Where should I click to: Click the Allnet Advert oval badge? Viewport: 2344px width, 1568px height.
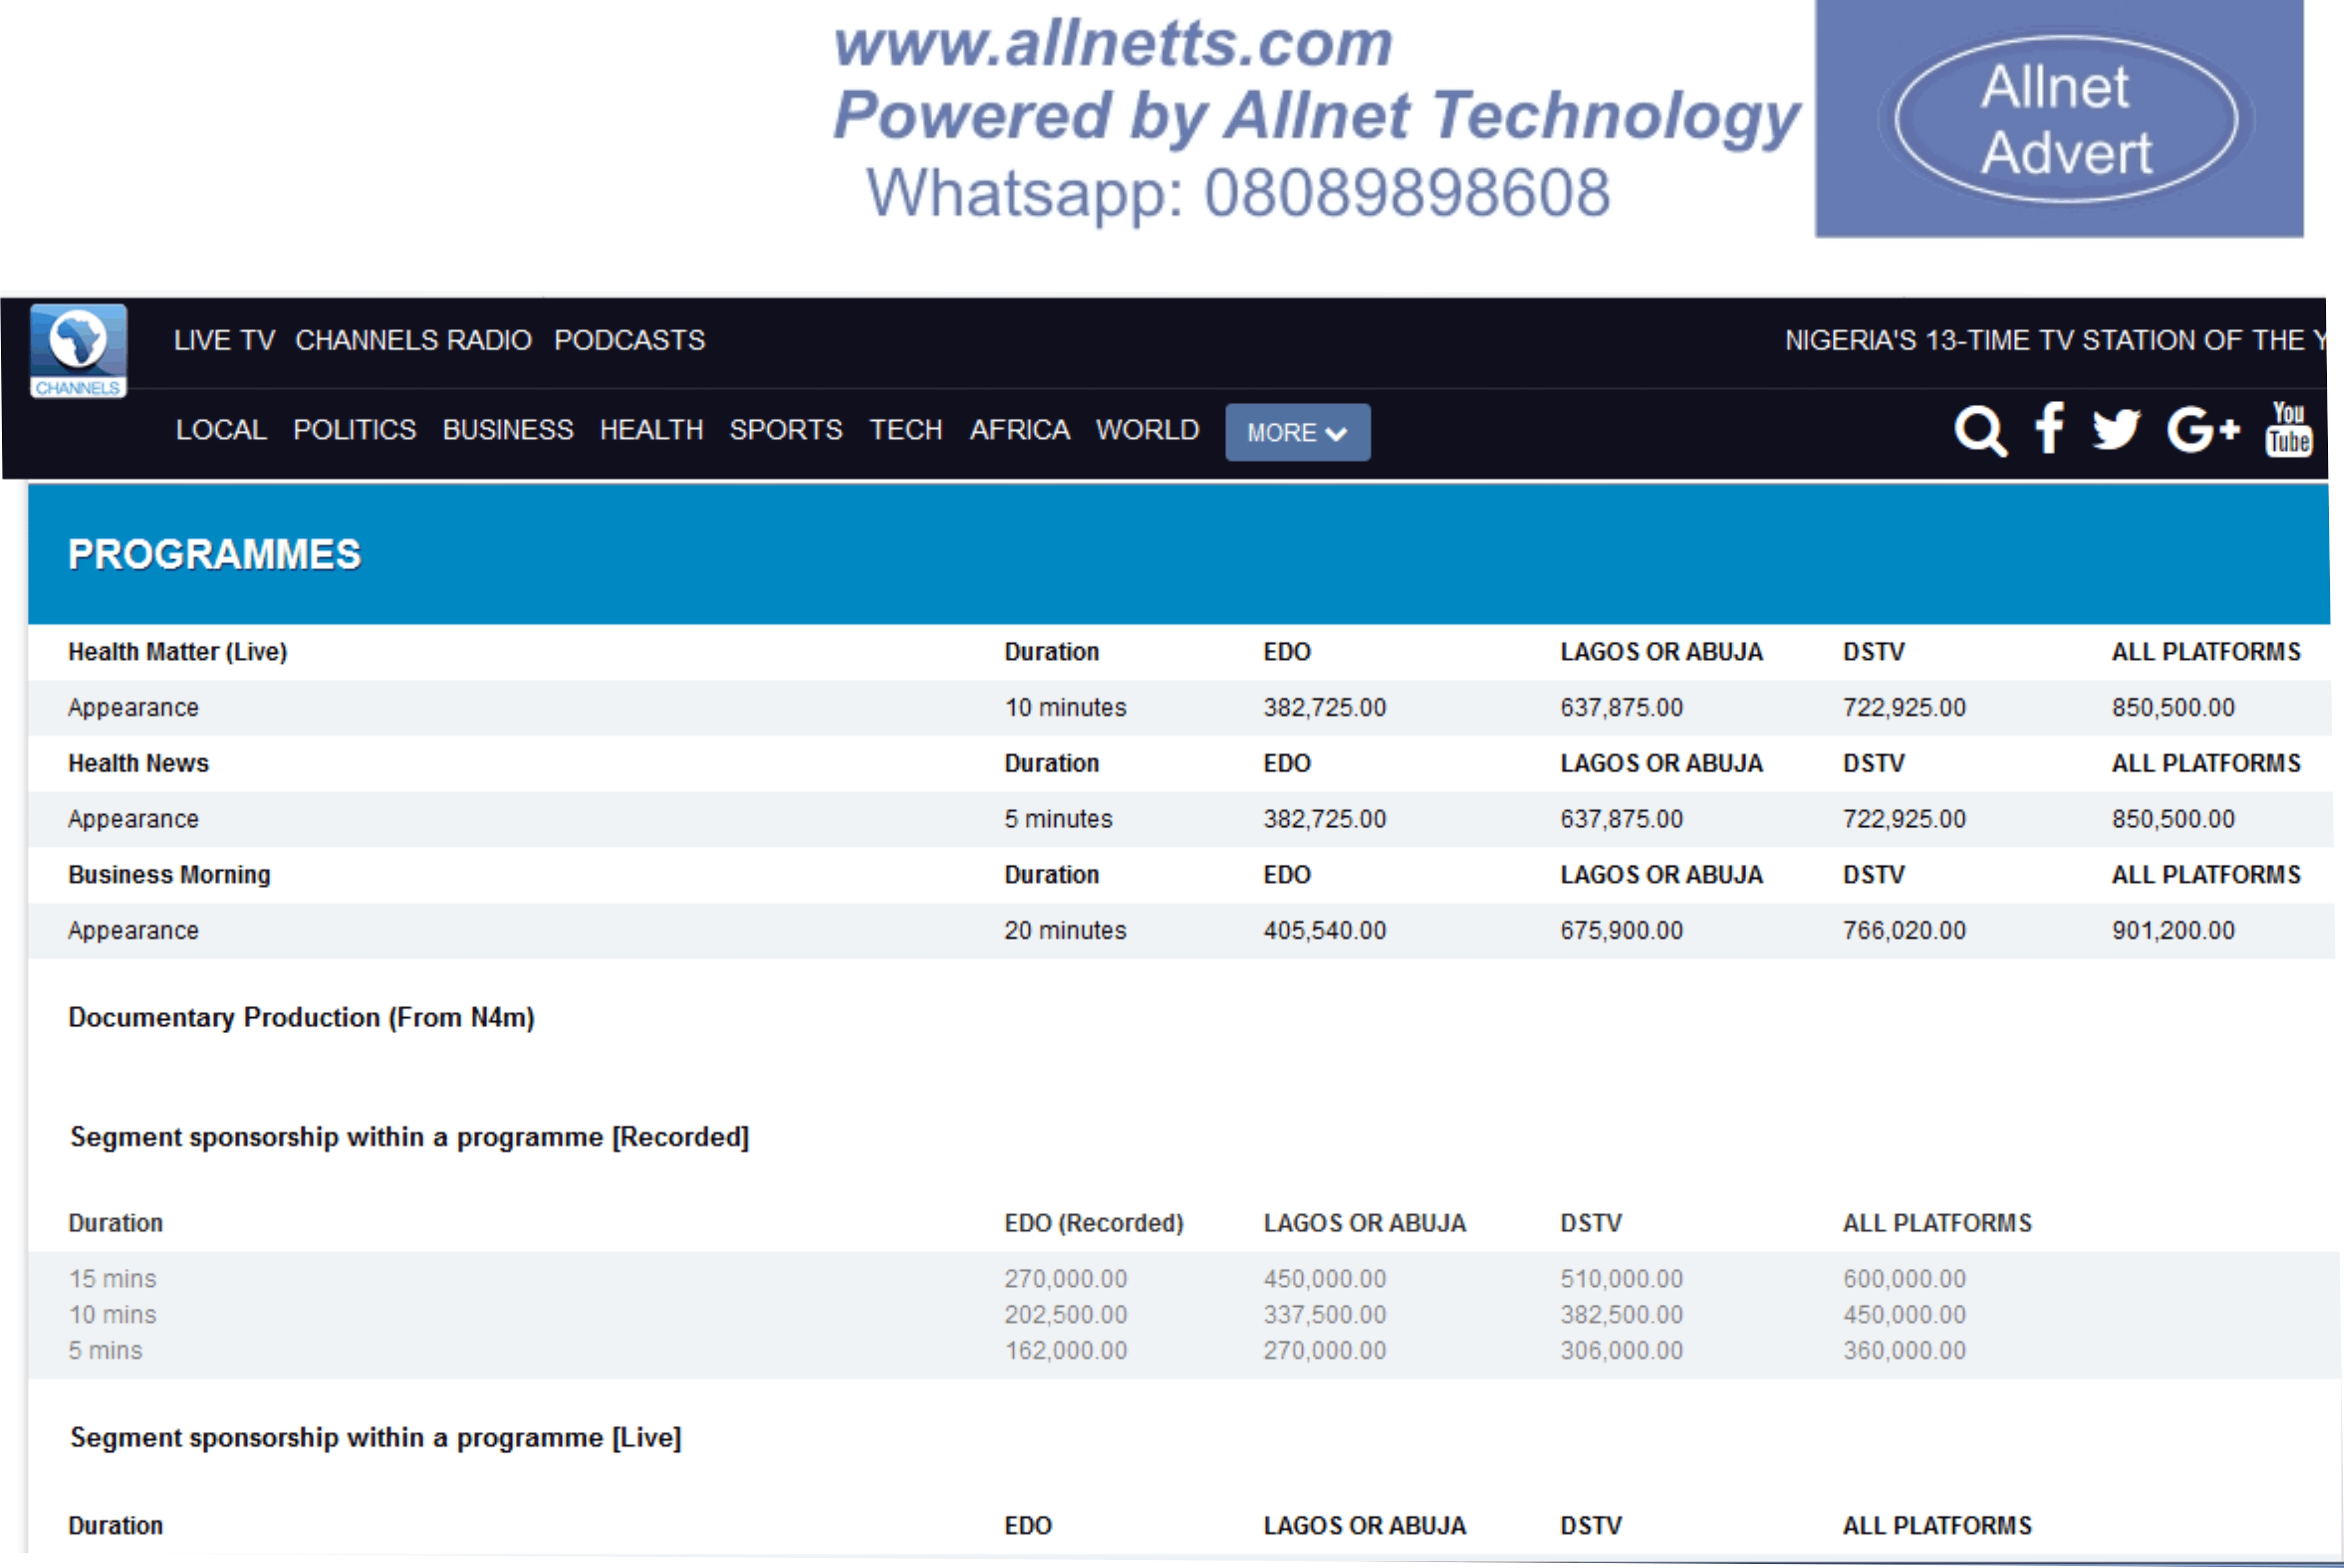[2065, 119]
